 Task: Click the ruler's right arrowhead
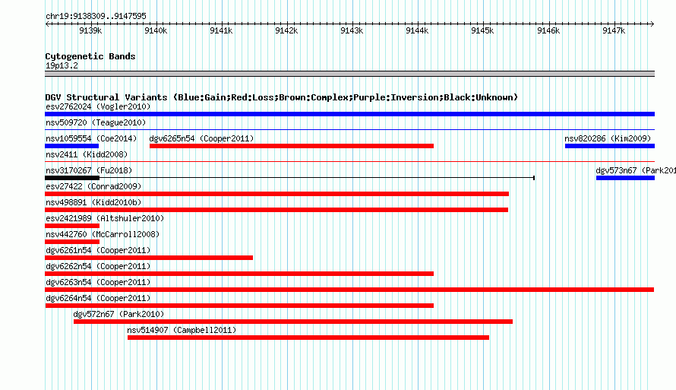[652, 24]
